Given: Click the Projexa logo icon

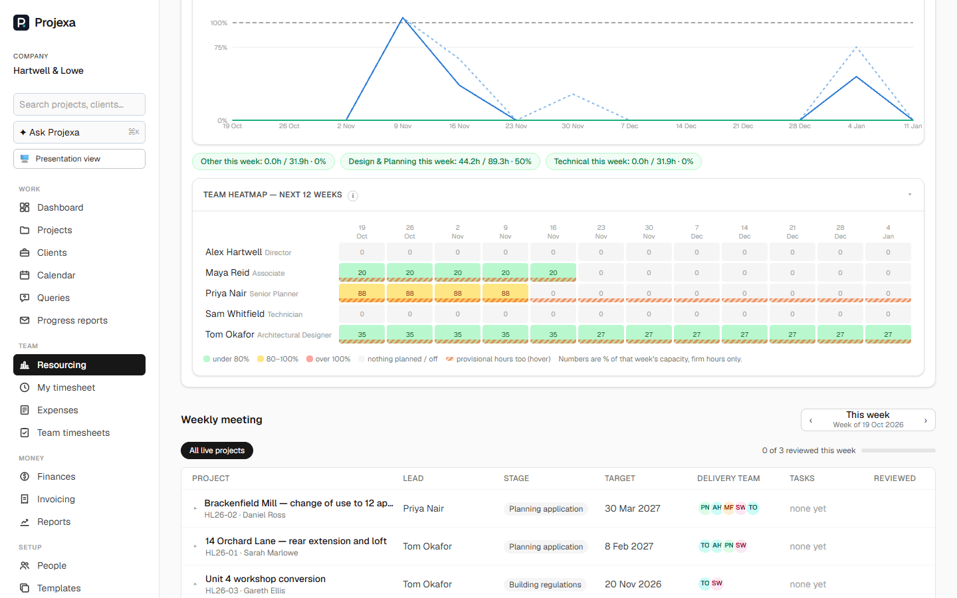Looking at the screenshot, I should coord(21,23).
